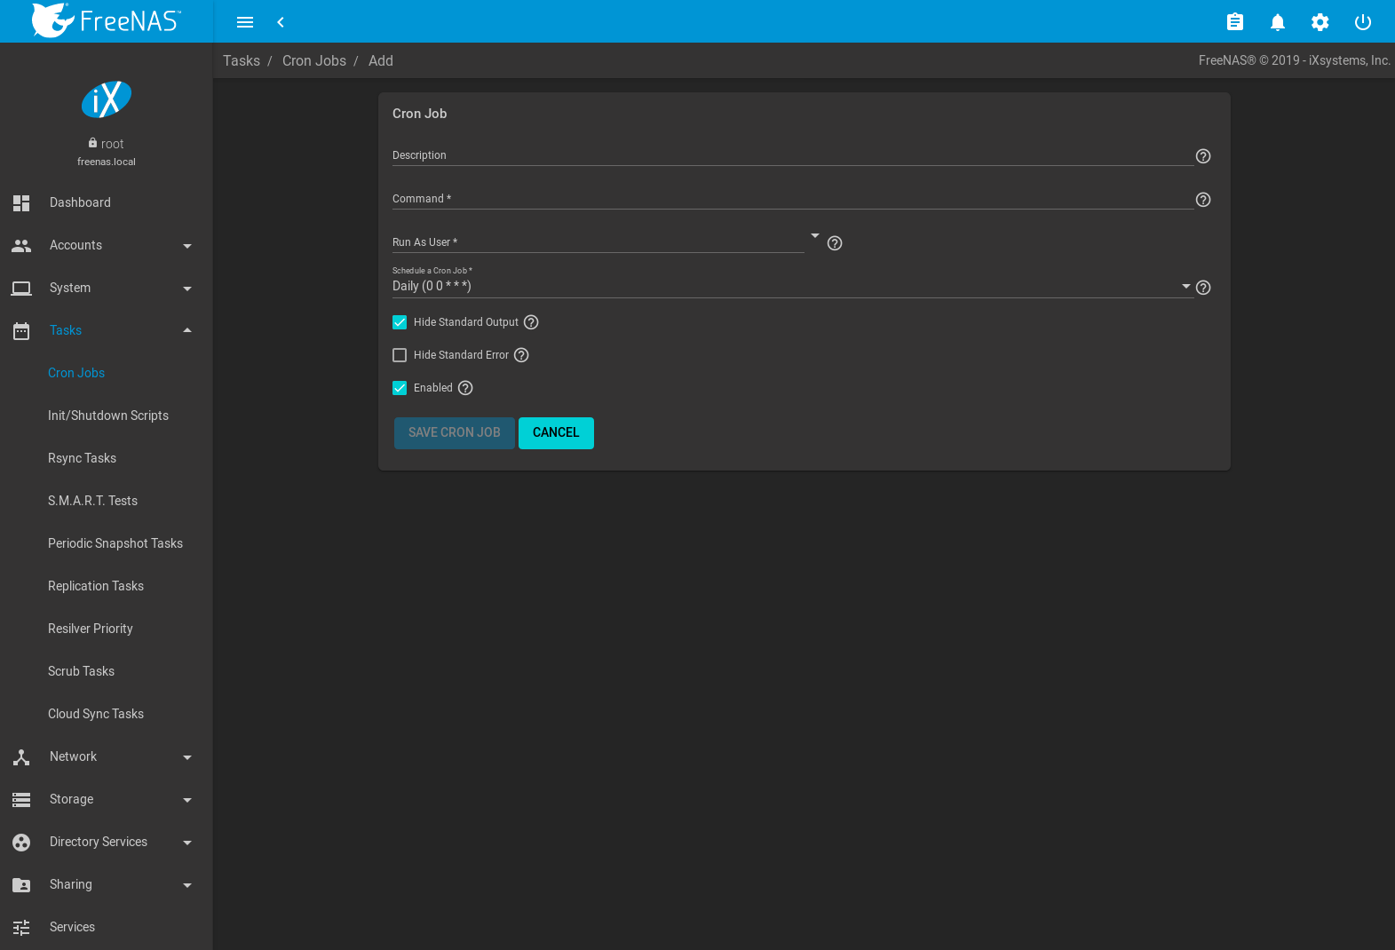Screen dimensions: 1395x950
Task: Click the Storage disks icon
Action: click(x=21, y=799)
